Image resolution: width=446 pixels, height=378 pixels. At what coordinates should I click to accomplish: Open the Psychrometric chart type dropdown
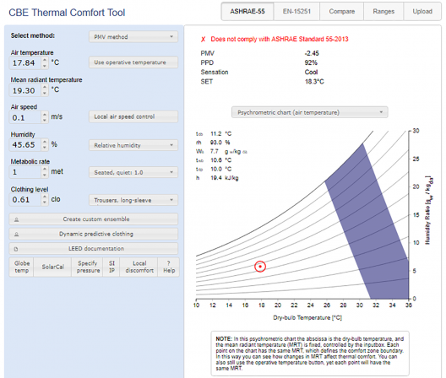(x=310, y=112)
